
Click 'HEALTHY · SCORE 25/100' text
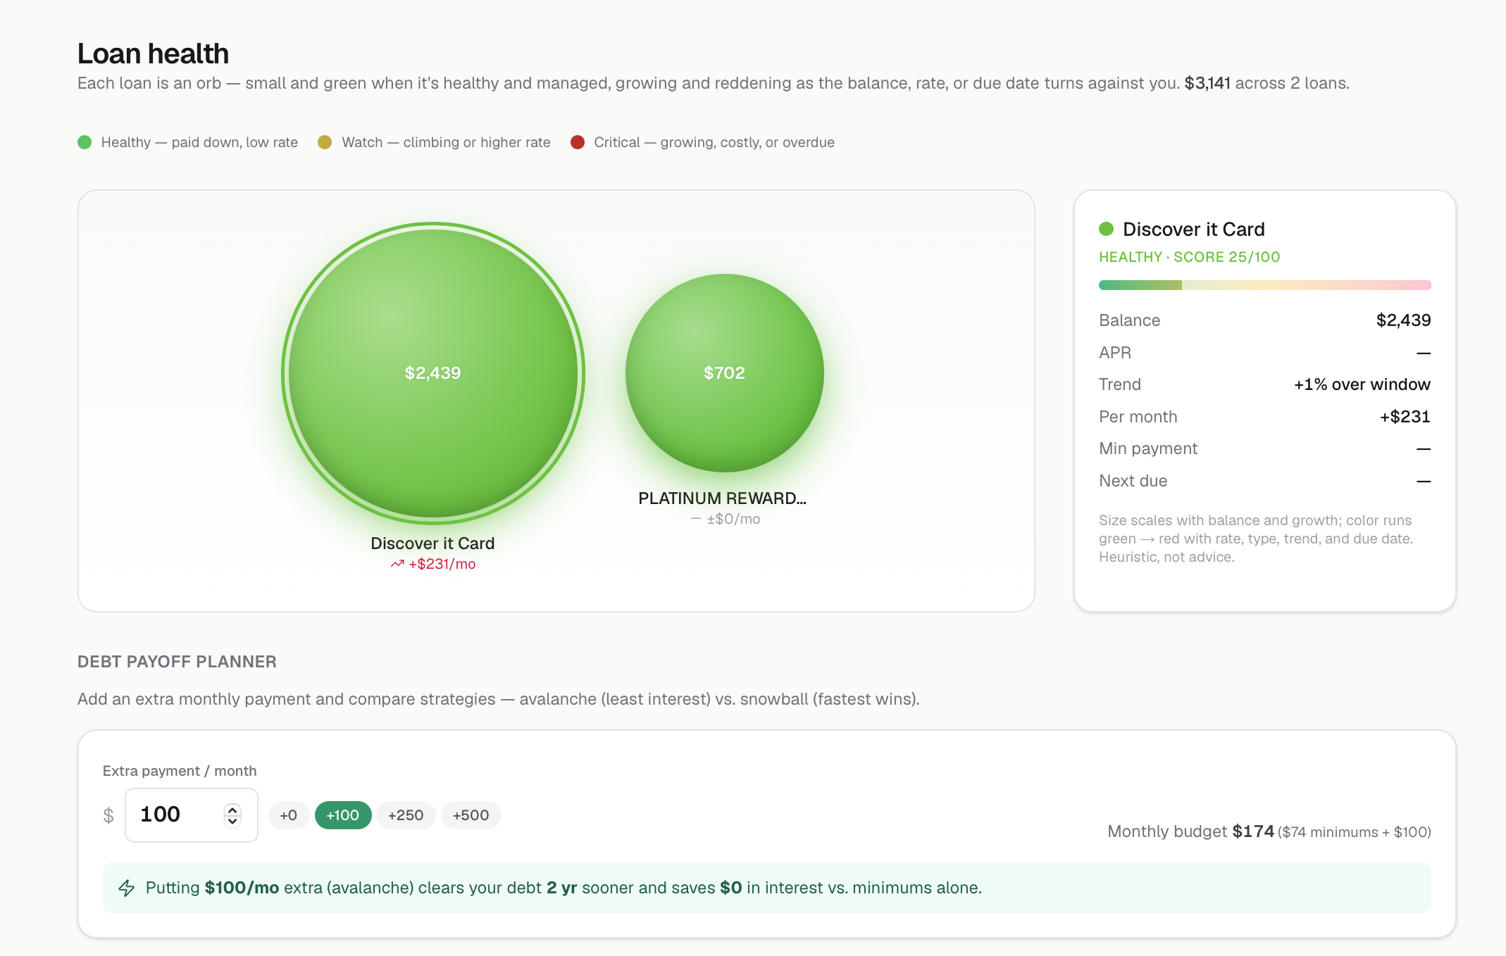pos(1189,257)
